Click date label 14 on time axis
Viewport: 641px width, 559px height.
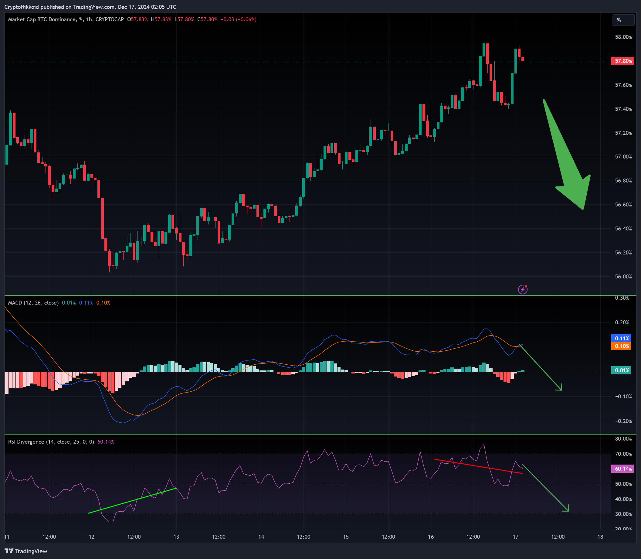[x=261, y=537]
